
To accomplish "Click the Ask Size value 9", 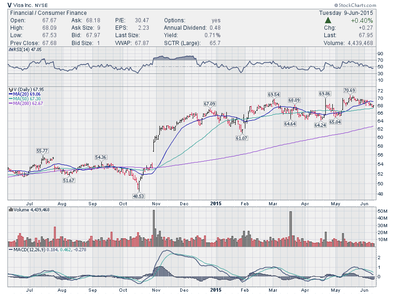I will coord(99,28).
